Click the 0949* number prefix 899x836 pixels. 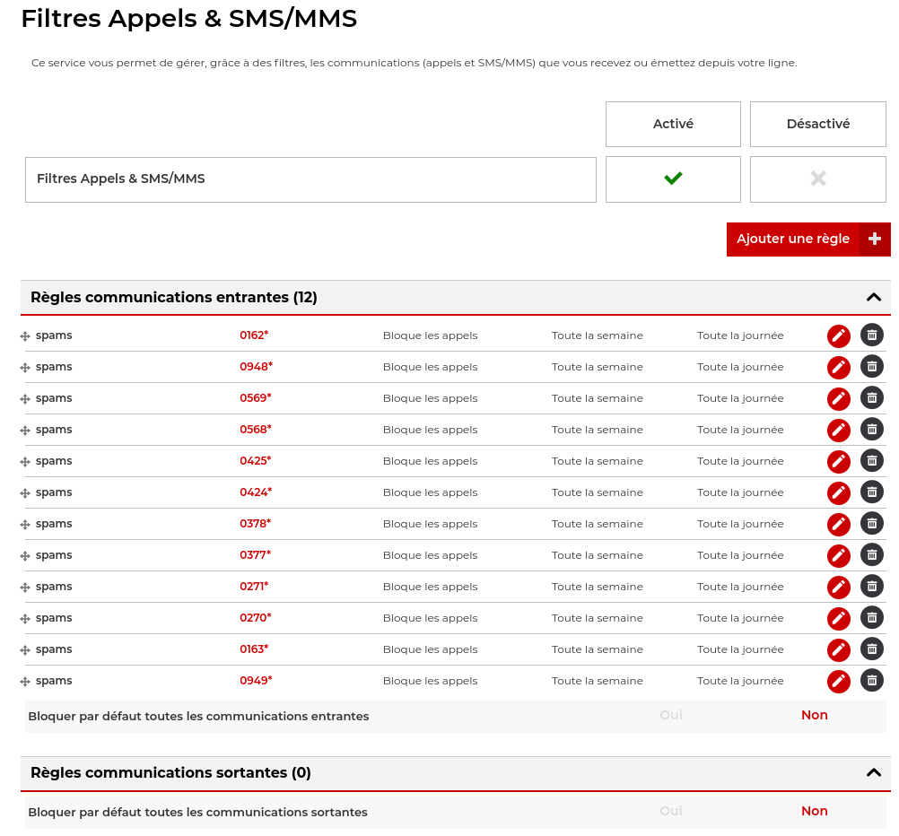pyautogui.click(x=256, y=681)
